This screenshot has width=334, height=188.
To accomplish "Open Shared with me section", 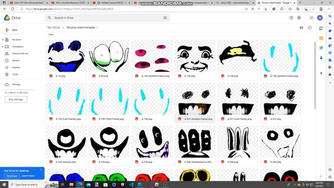I will [20, 53].
